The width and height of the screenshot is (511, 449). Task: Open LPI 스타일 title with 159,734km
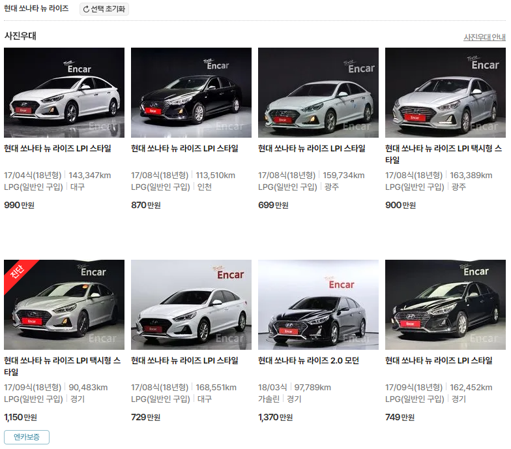click(x=312, y=149)
